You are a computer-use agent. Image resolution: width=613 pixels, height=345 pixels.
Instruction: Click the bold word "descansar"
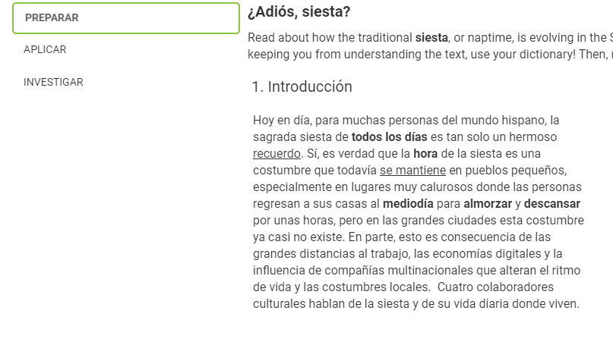(x=552, y=203)
